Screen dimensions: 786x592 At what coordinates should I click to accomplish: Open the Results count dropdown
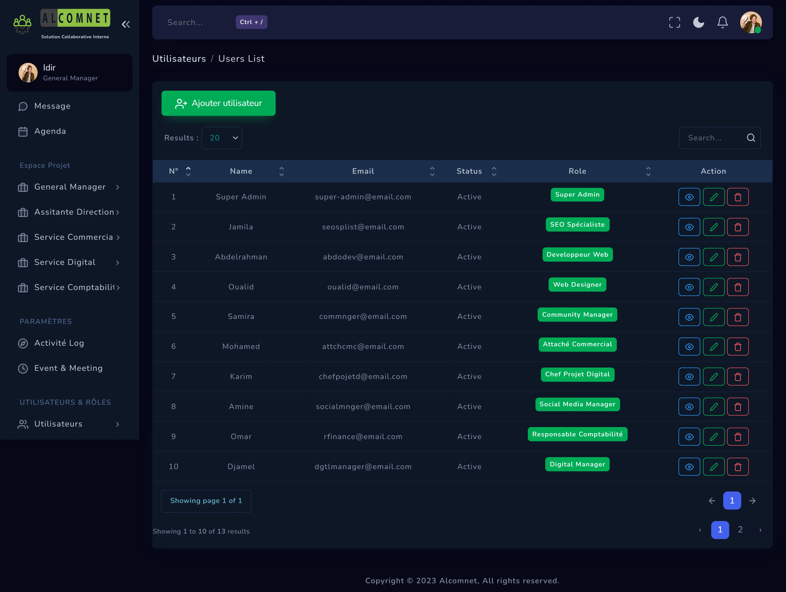tap(222, 138)
